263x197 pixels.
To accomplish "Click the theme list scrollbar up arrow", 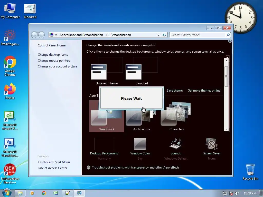I will click(x=227, y=61).
